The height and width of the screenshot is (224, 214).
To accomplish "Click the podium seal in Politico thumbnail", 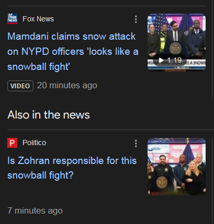I will (162, 182).
